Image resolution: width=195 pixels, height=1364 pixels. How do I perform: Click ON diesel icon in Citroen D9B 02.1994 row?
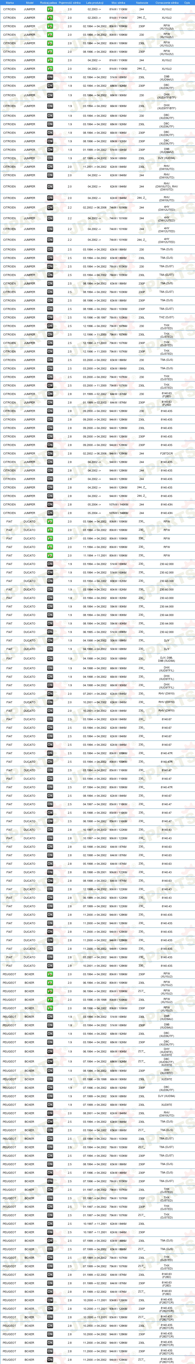(50, 77)
